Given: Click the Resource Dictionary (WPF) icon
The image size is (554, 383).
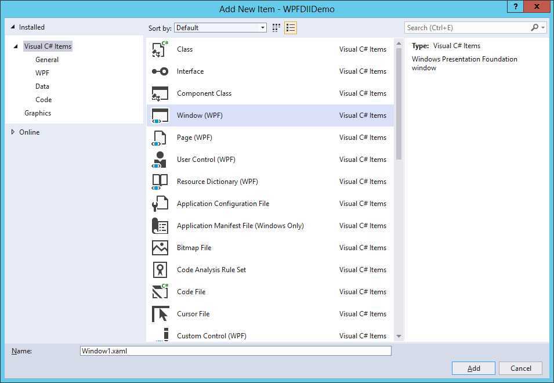Looking at the screenshot, I should tap(160, 182).
